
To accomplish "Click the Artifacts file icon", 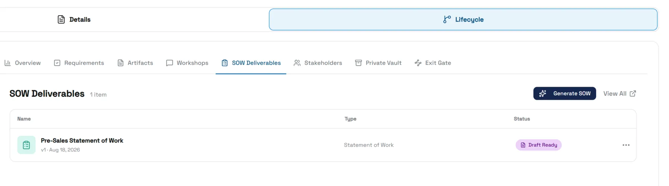I will [120, 63].
